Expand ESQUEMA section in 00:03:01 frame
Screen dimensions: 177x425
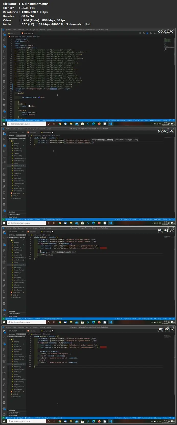click(17, 212)
